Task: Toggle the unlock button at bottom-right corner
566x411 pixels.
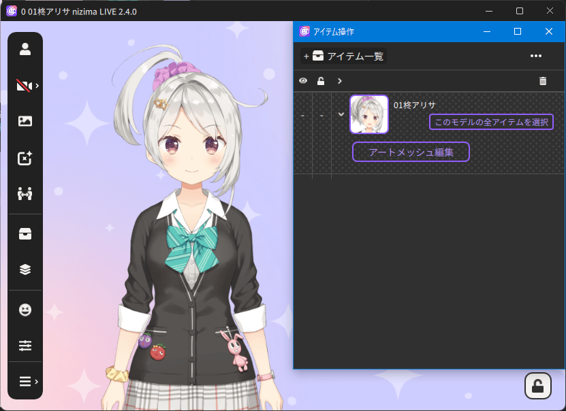Action: click(537, 386)
